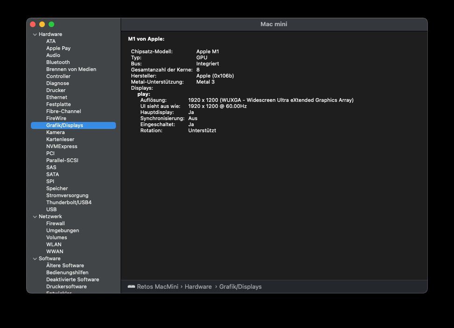Select SATA entry

click(x=52, y=174)
